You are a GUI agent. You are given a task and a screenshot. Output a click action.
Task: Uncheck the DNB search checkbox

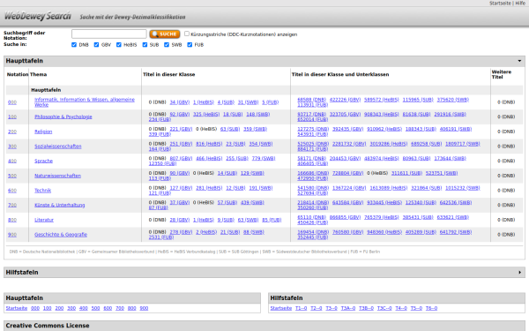tap(74, 45)
